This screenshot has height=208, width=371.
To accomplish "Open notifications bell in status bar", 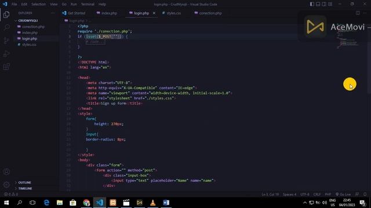I will click(365, 194).
